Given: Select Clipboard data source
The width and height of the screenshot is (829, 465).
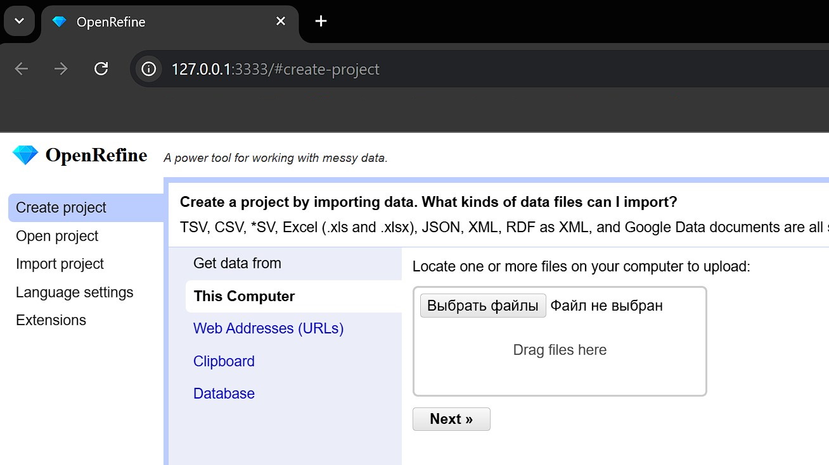Looking at the screenshot, I should pyautogui.click(x=224, y=361).
